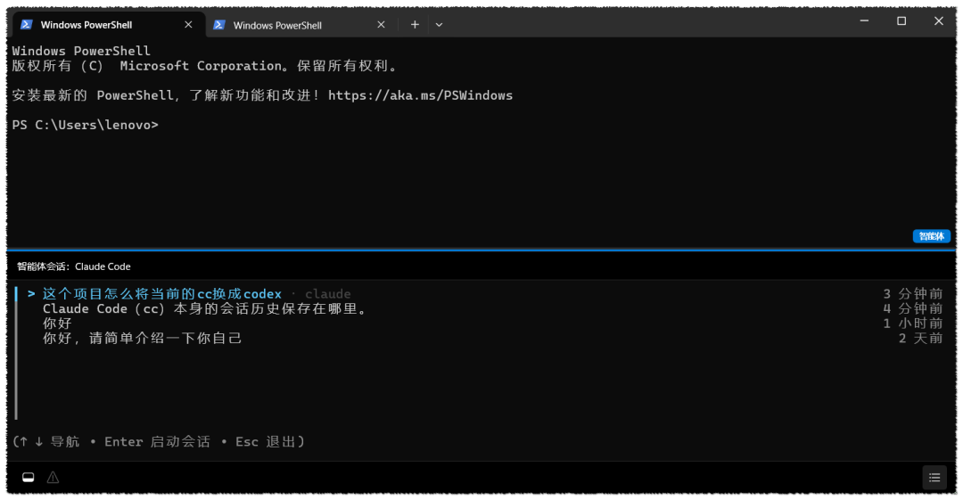963x500 pixels.
Task: Close the terminal window
Action: pyautogui.click(x=938, y=20)
